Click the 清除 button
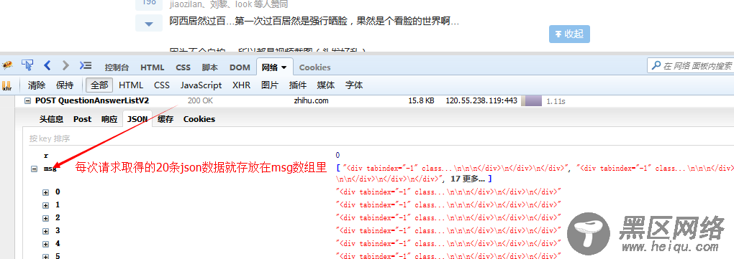734x259 pixels. [37, 85]
